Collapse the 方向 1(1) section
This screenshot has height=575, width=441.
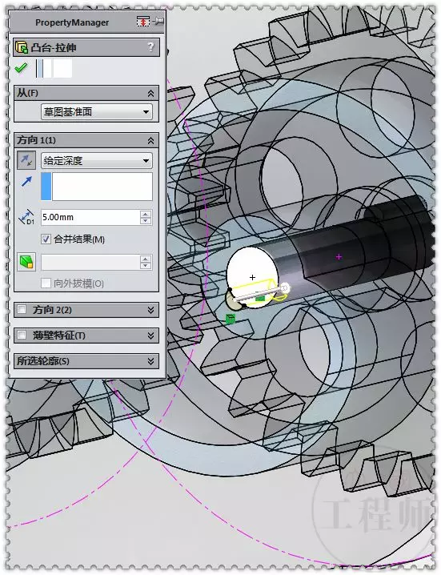coord(150,140)
